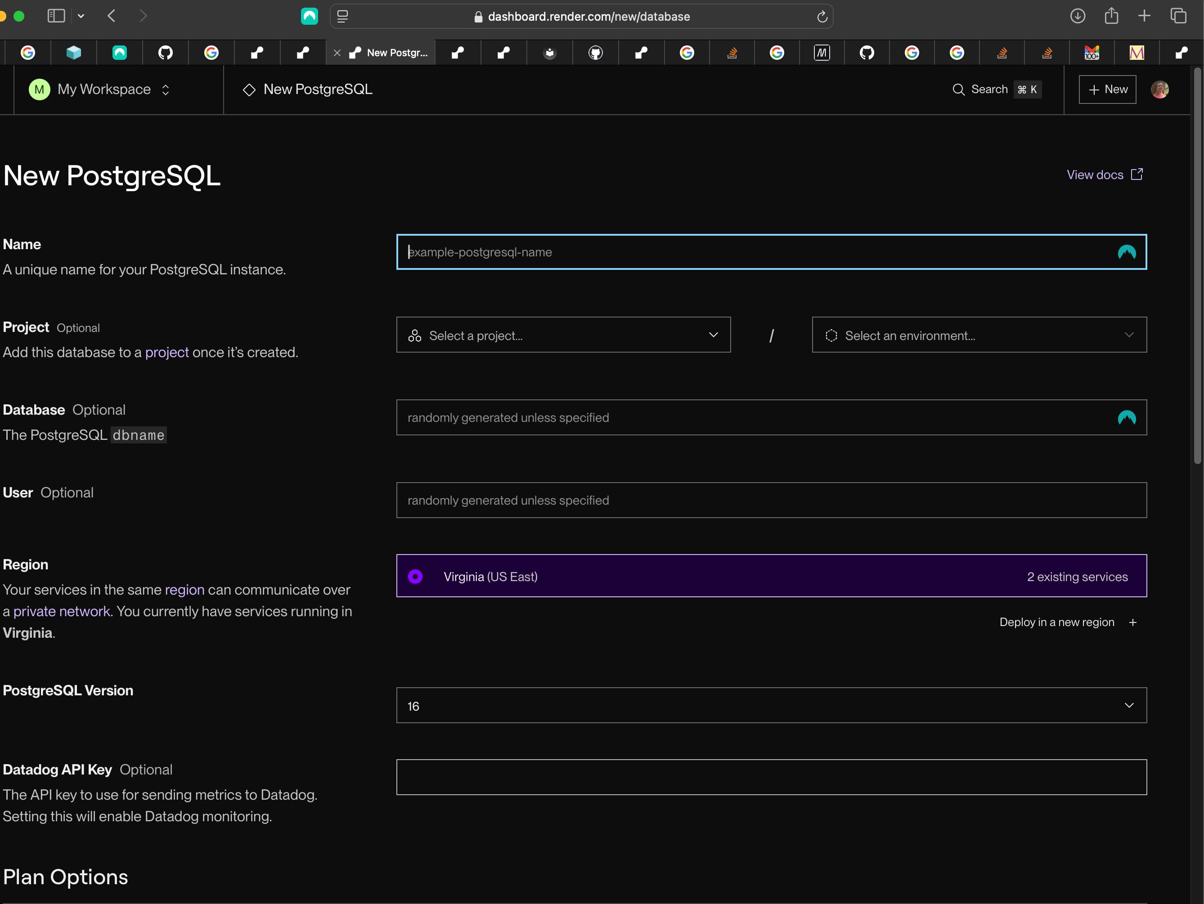Click the plus icon beside Deploy in a new region
This screenshot has width=1204, height=904.
pyautogui.click(x=1133, y=622)
